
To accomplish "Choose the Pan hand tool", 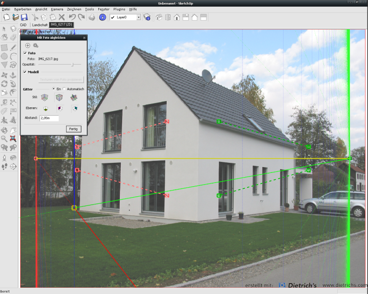I will coord(13,130).
